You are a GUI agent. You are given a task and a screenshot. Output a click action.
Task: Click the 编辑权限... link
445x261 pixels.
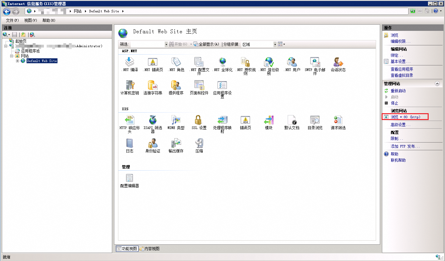(400, 41)
